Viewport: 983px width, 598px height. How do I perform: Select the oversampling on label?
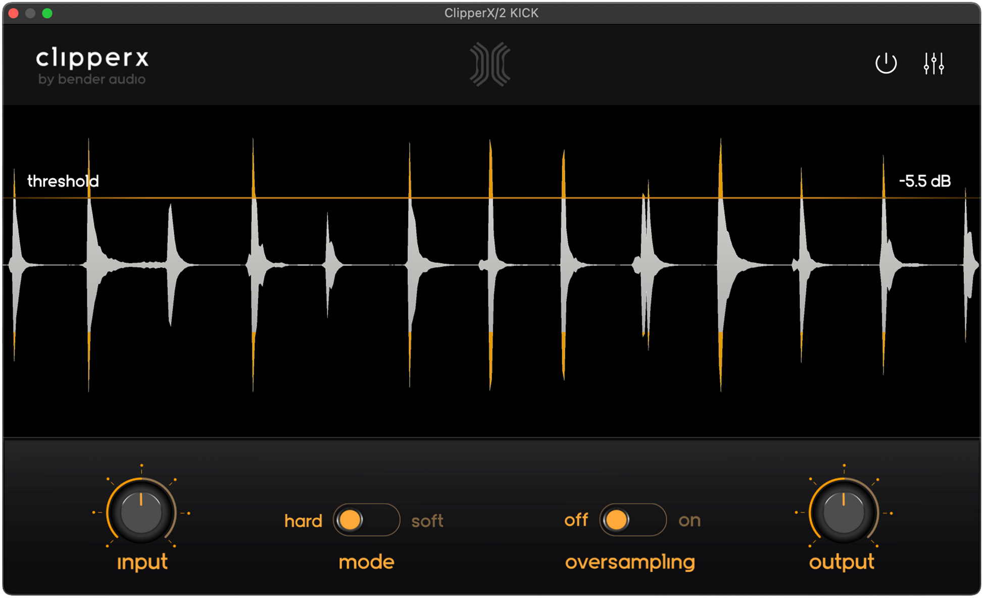690,521
